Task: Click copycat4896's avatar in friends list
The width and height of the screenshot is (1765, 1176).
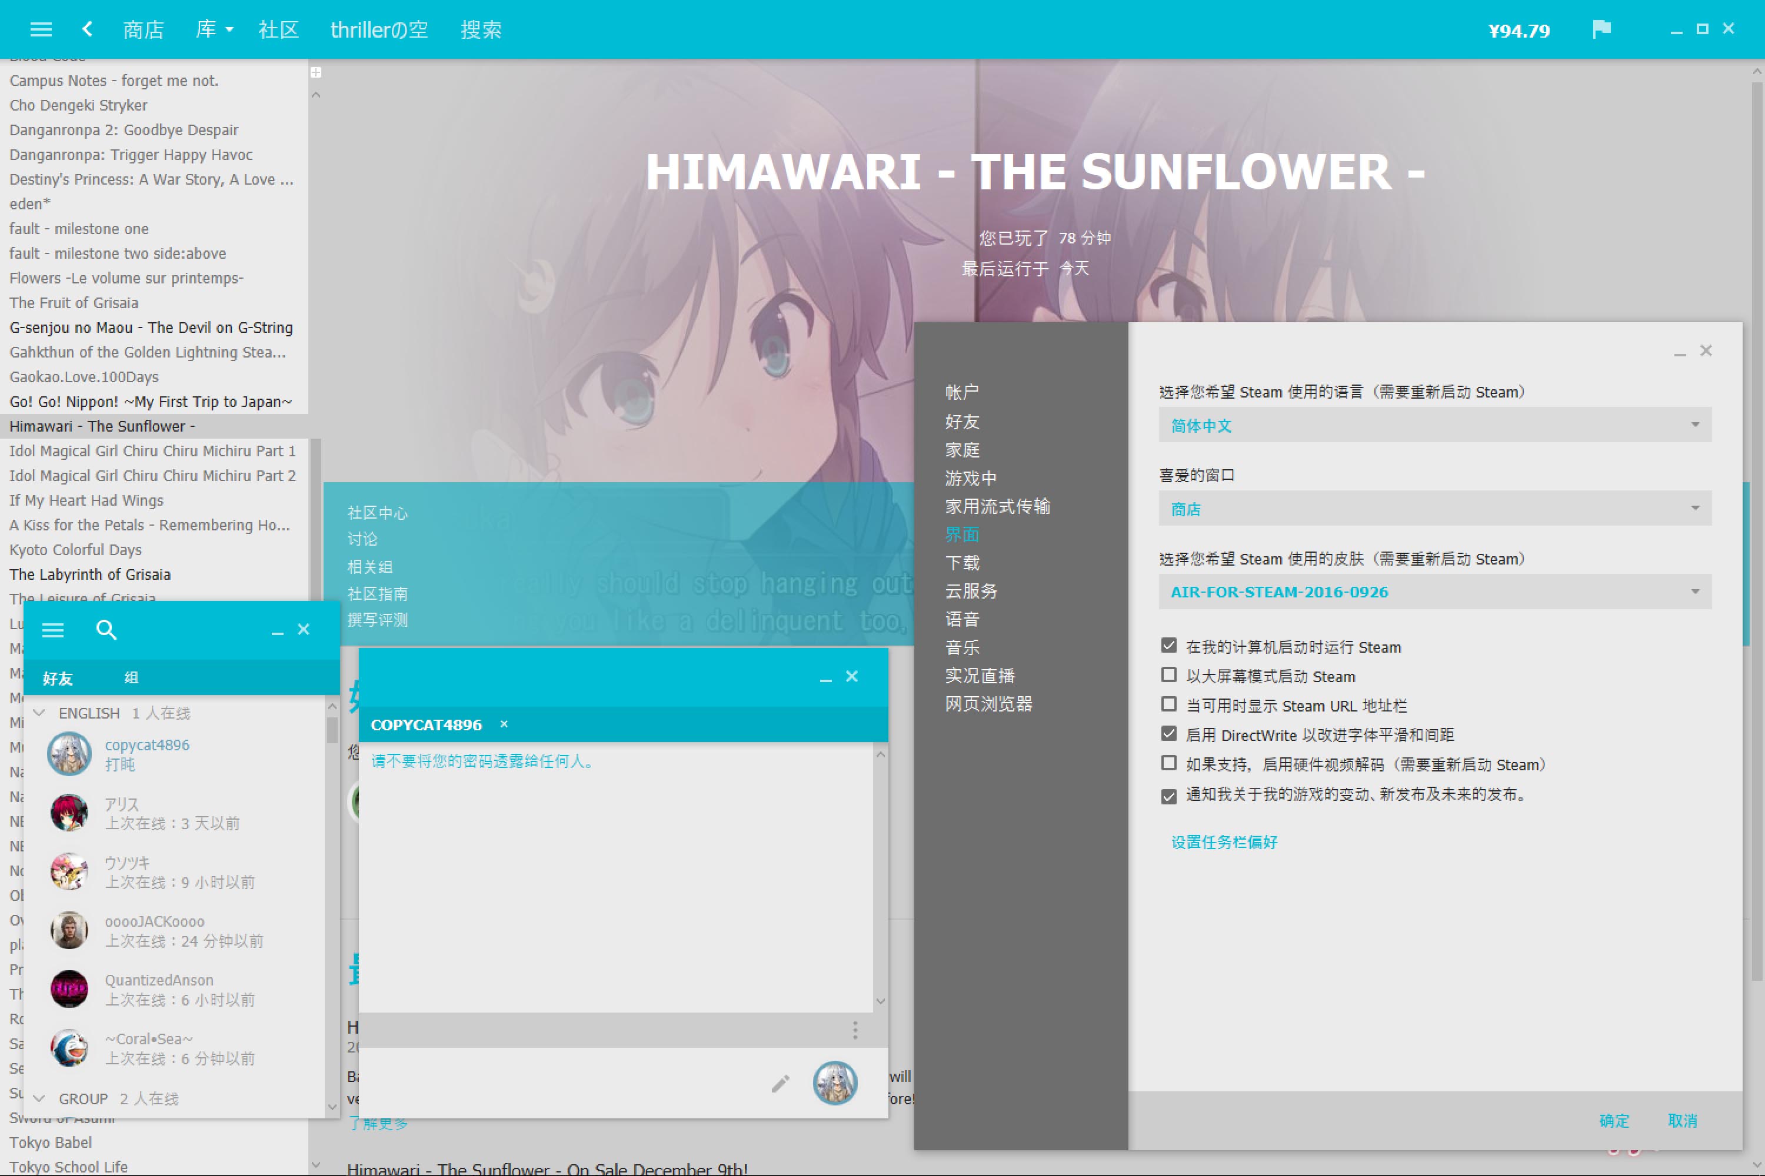Action: click(69, 754)
